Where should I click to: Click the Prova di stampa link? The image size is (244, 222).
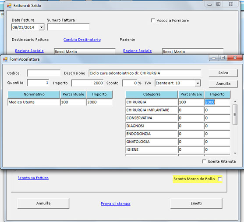(x=116, y=204)
